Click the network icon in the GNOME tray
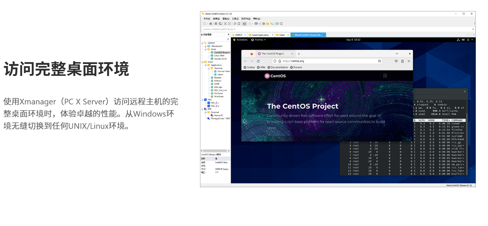This screenshot has height=226, width=488. [459, 40]
